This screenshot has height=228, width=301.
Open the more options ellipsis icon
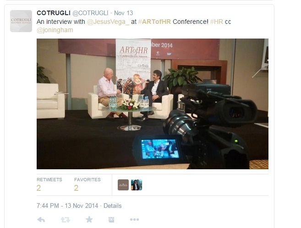coord(134,219)
